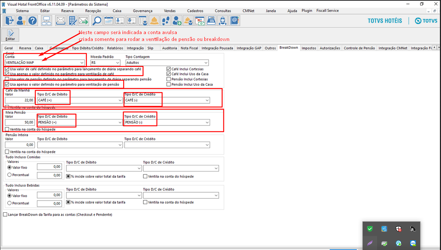Viewport: 441px width, 250px height.
Task: Click the housekeeper maid toolbar icon
Action: [x=223, y=20]
